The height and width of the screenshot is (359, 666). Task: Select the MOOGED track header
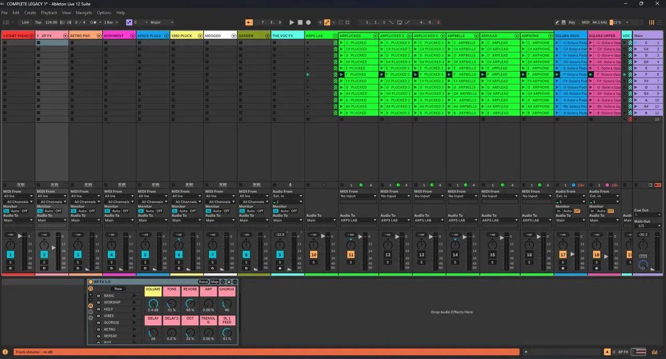[221, 36]
